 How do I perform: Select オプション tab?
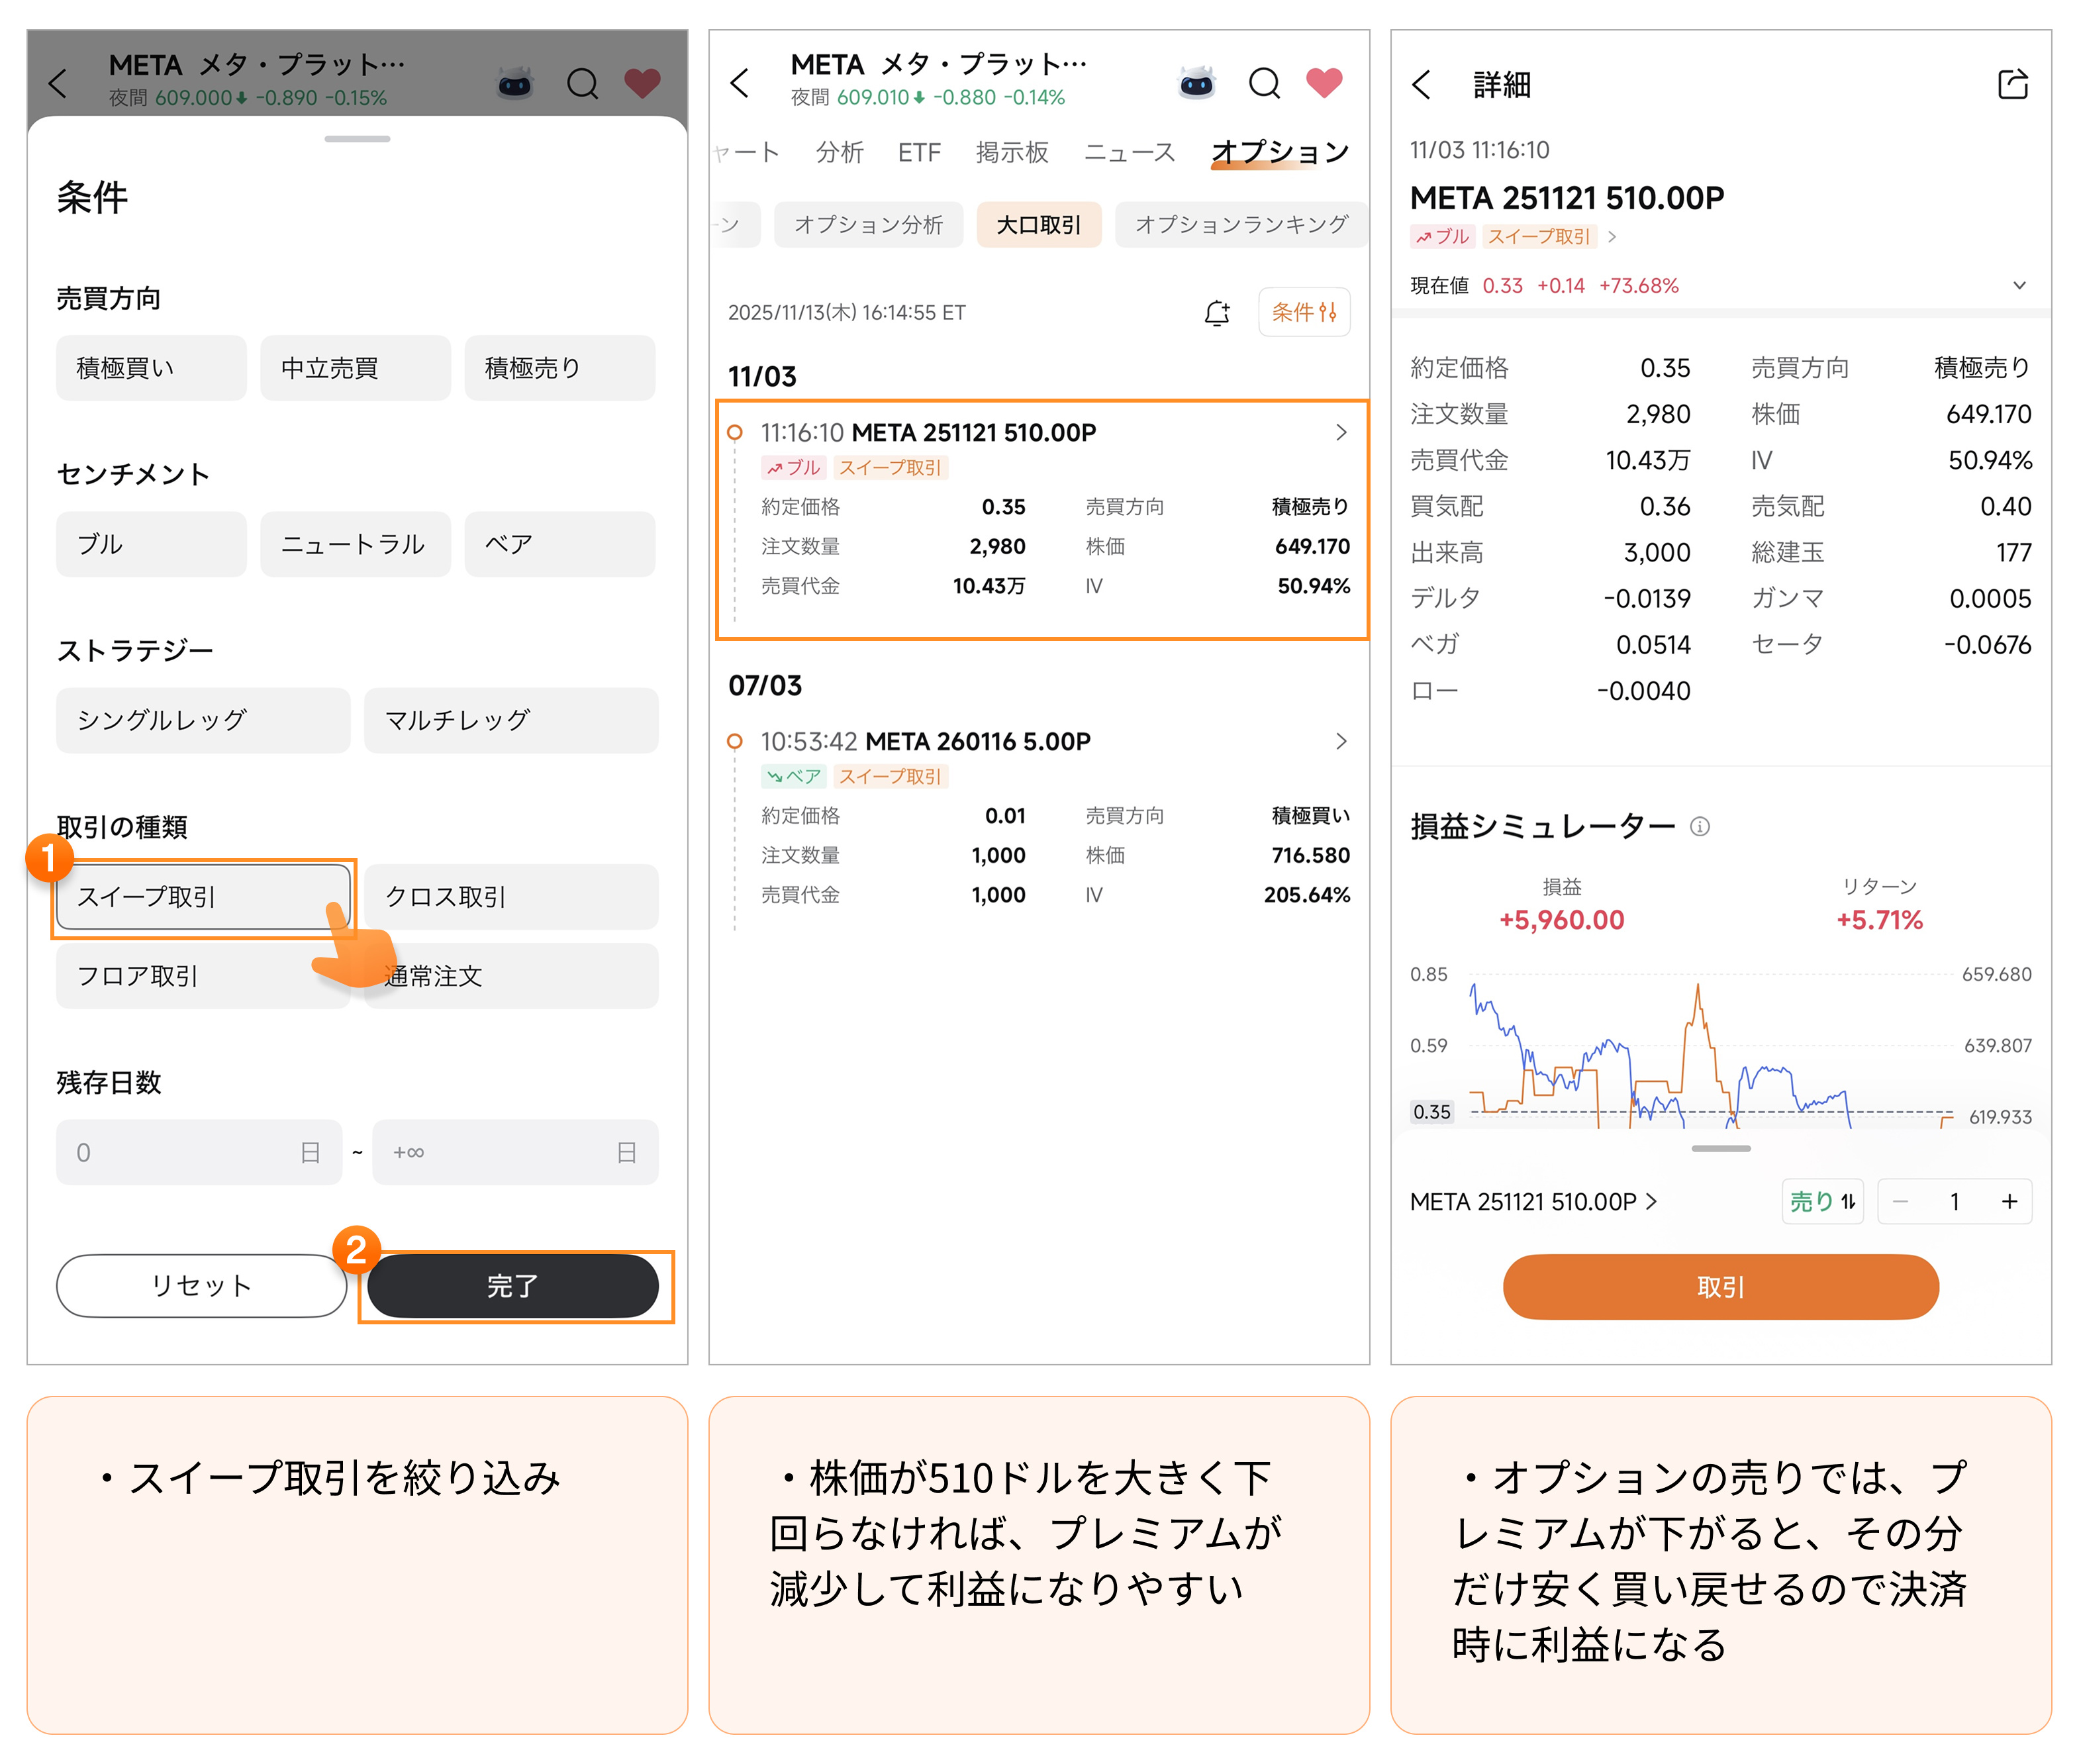[x=1280, y=152]
